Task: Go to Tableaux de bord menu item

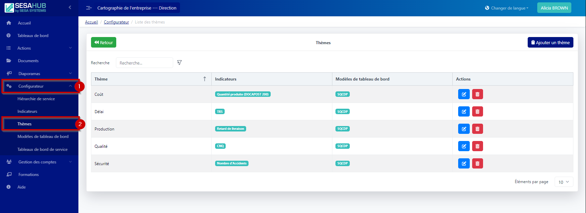Action: (33, 36)
